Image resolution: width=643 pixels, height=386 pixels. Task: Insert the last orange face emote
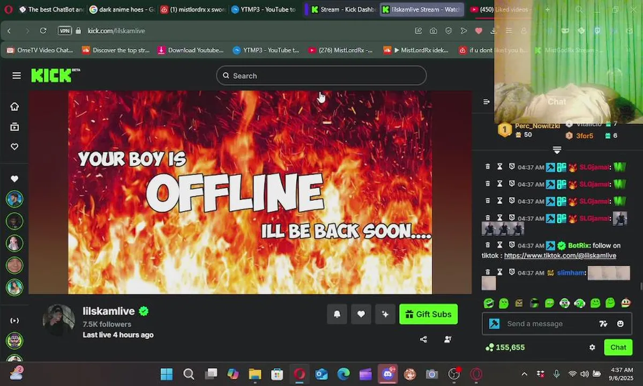[625, 303]
